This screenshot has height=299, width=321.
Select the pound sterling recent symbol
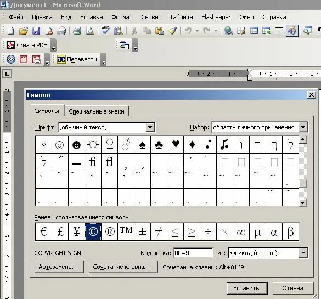[x=60, y=232]
